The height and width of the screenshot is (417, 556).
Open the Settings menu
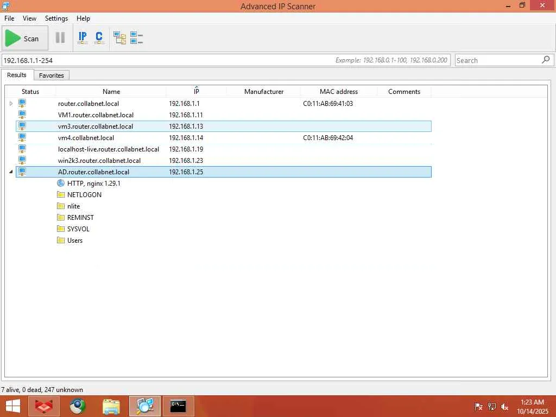tap(56, 18)
